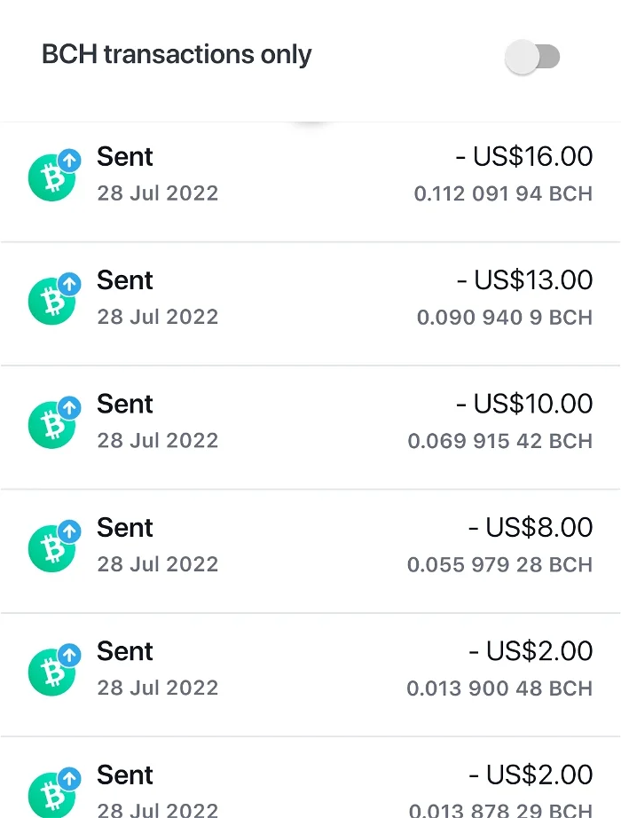Open the - US$13.00 amount

pyautogui.click(x=524, y=279)
